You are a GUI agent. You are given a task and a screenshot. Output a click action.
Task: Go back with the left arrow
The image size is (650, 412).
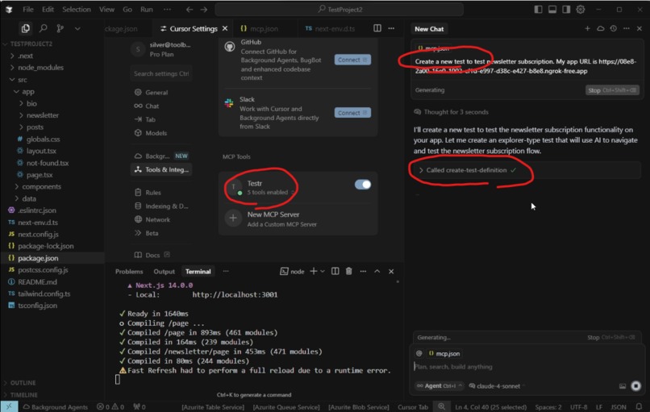pyautogui.click(x=189, y=9)
